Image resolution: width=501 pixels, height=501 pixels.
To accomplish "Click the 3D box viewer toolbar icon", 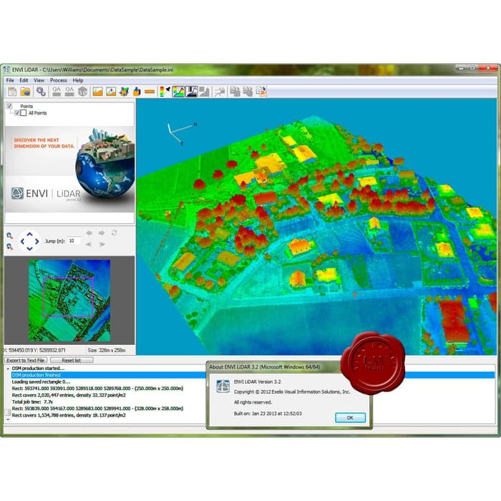I will click(82, 91).
